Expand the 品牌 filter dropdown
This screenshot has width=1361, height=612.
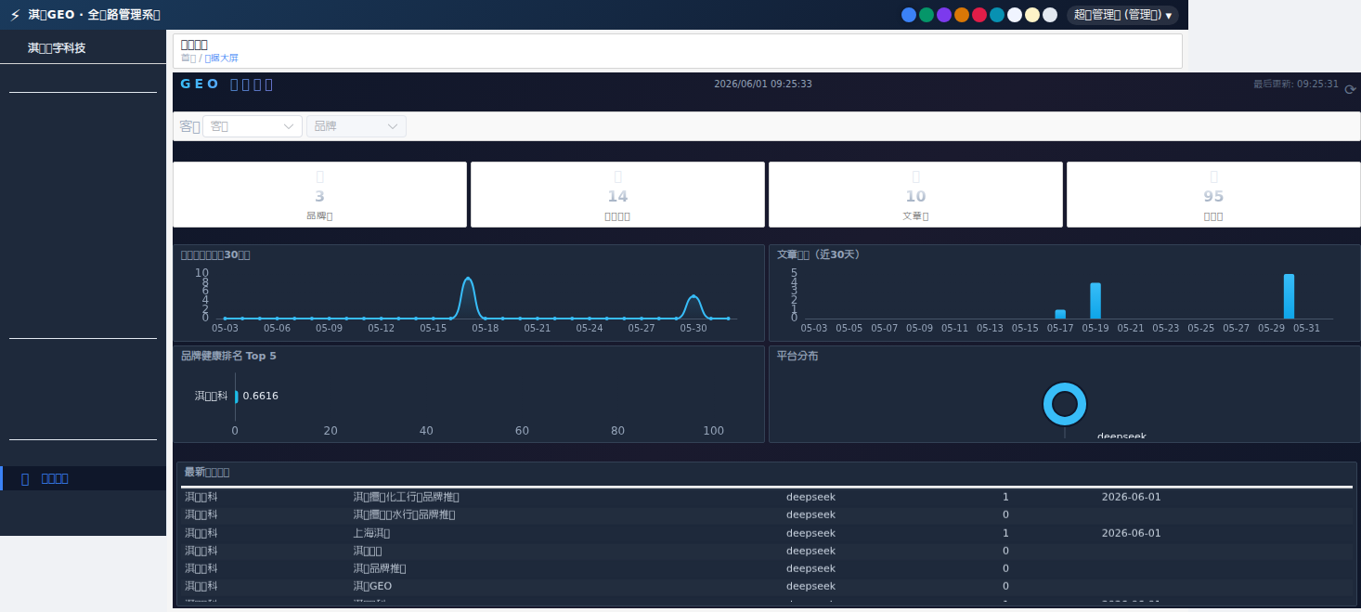pyautogui.click(x=356, y=126)
